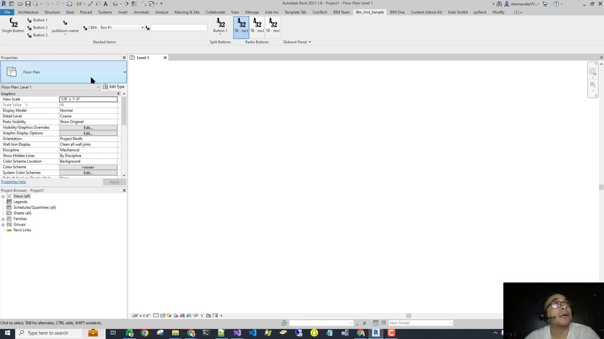The height and width of the screenshot is (339, 604).
Task: Open Visual Studio Code from taskbar
Action: point(252,333)
